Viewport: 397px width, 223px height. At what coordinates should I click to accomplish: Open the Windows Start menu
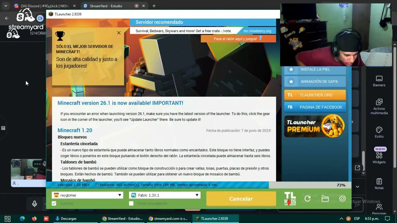(7, 219)
